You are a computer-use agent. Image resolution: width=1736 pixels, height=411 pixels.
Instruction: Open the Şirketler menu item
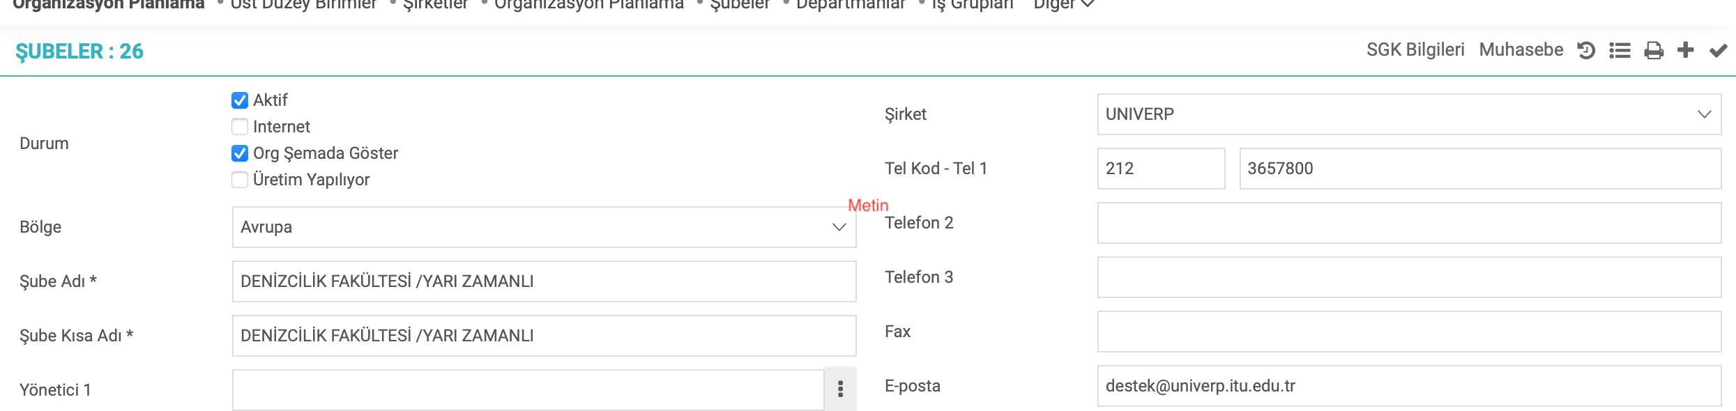pyautogui.click(x=436, y=5)
